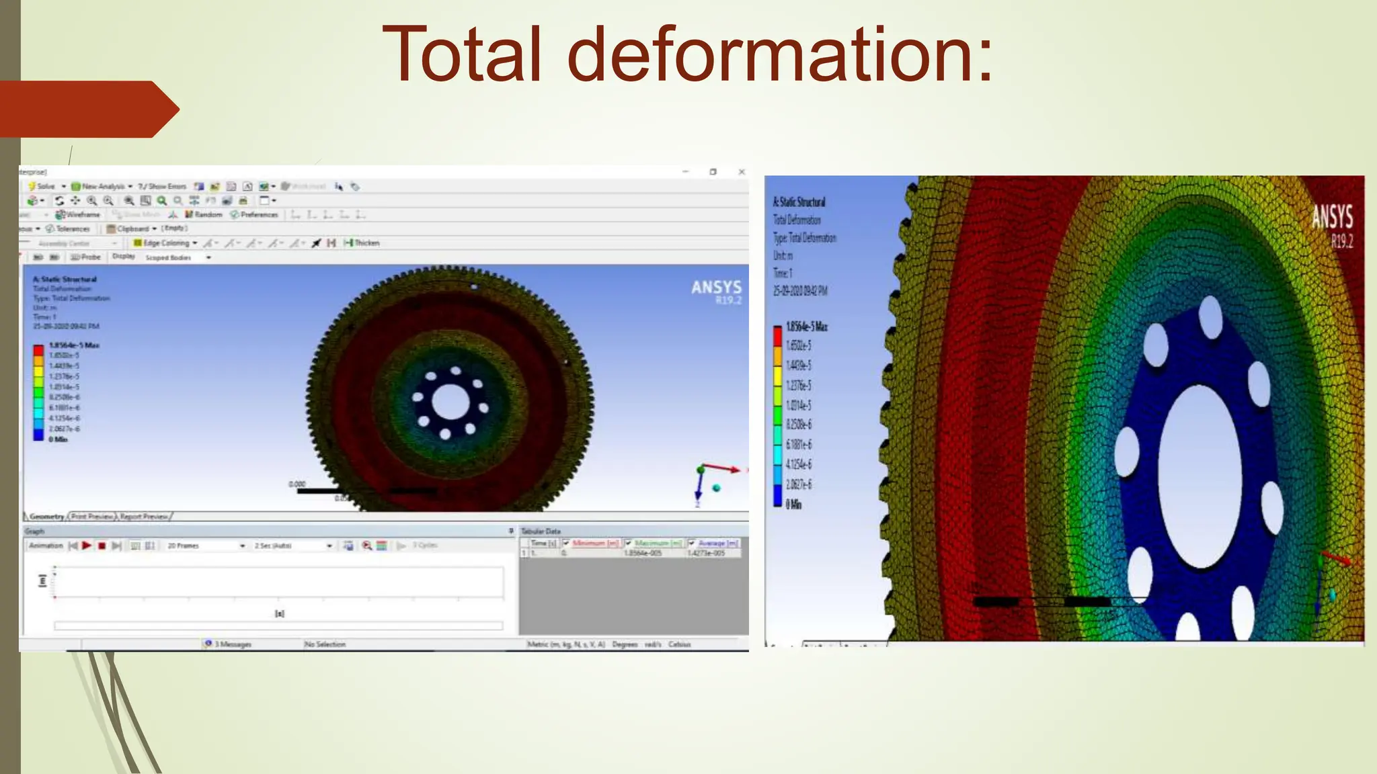The height and width of the screenshot is (774, 1377).
Task: Click the Metric units status bar entry
Action: pyautogui.click(x=566, y=644)
